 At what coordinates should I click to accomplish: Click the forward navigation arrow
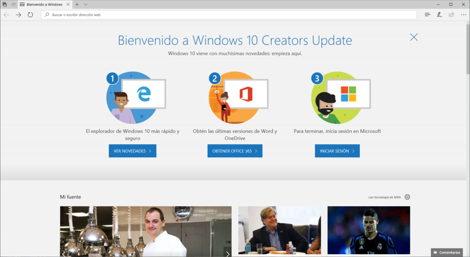pyautogui.click(x=18, y=15)
